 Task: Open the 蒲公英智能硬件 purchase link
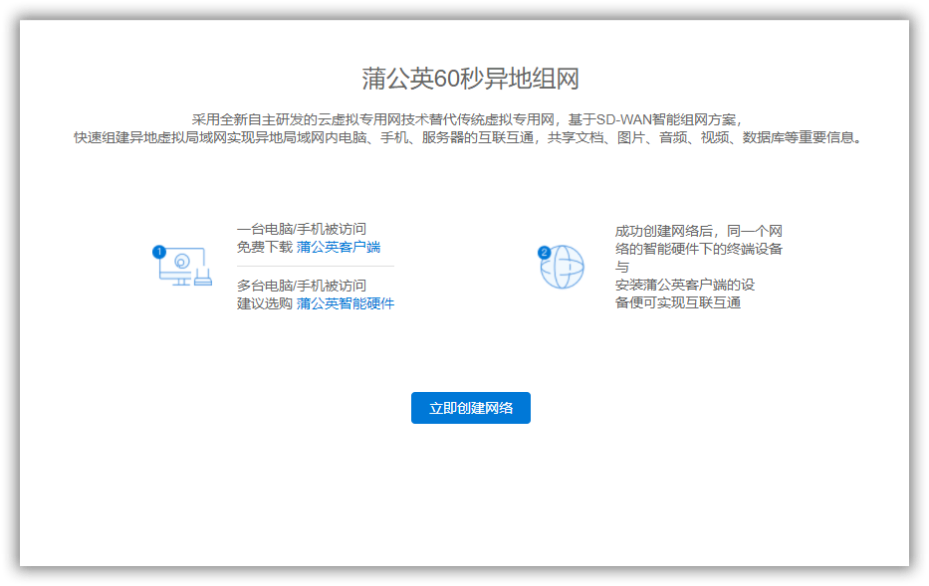(x=346, y=303)
